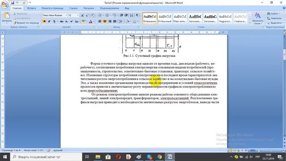286x161 pixels.
Task: Open the bullet list dropdown arrow
Action: click(103, 15)
